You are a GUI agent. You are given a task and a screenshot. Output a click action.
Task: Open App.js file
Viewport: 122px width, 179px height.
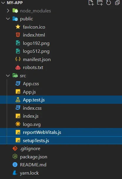(29, 92)
